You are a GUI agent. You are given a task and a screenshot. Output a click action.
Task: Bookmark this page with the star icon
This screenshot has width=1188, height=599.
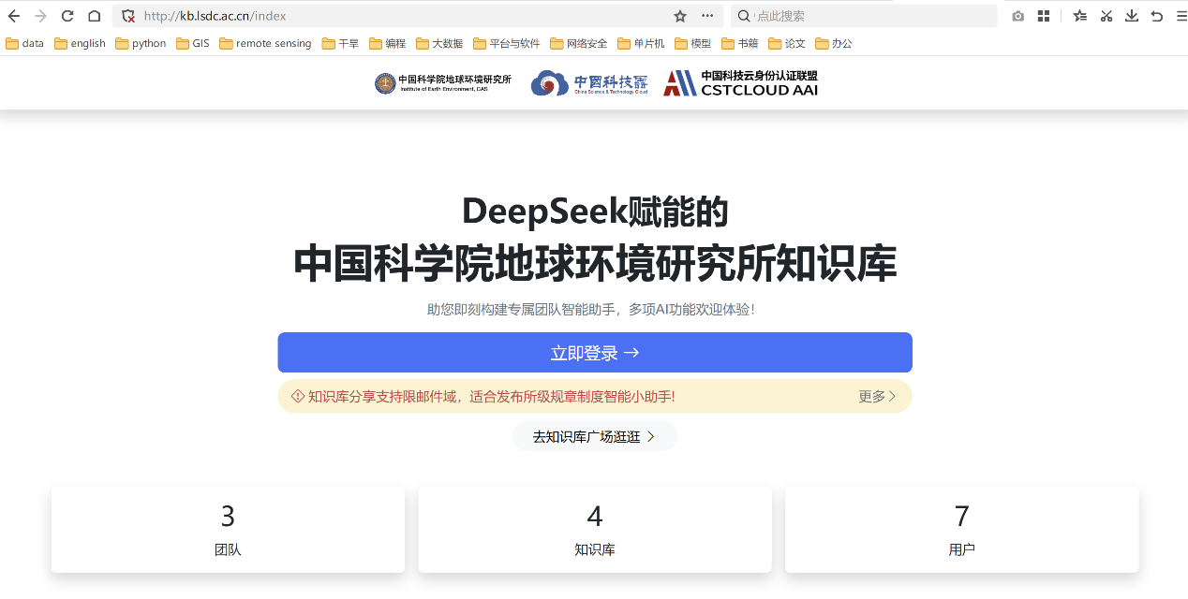[x=680, y=16]
